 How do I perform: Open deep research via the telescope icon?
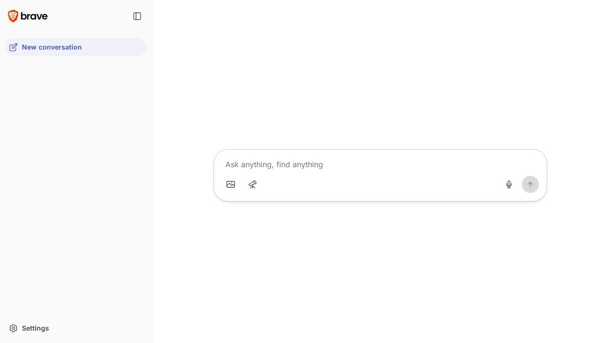click(x=253, y=184)
